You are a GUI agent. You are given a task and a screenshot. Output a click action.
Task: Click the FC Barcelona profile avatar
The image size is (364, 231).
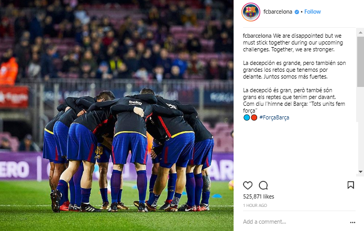251,12
